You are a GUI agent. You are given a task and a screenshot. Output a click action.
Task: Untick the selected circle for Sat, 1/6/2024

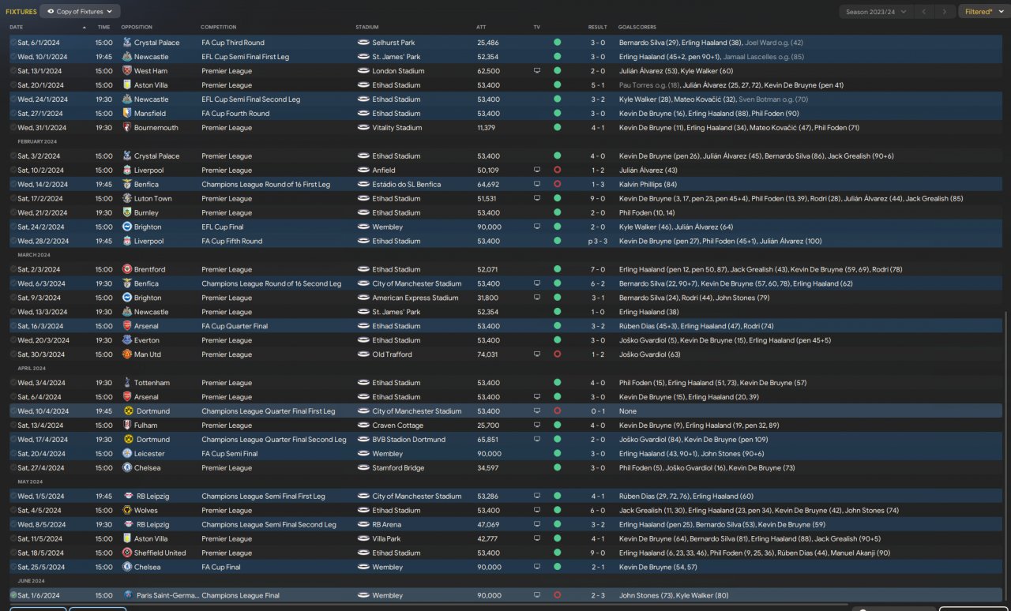coord(13,595)
